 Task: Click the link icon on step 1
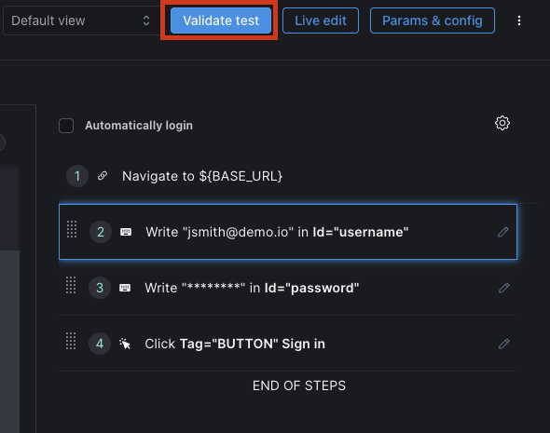[x=103, y=175]
